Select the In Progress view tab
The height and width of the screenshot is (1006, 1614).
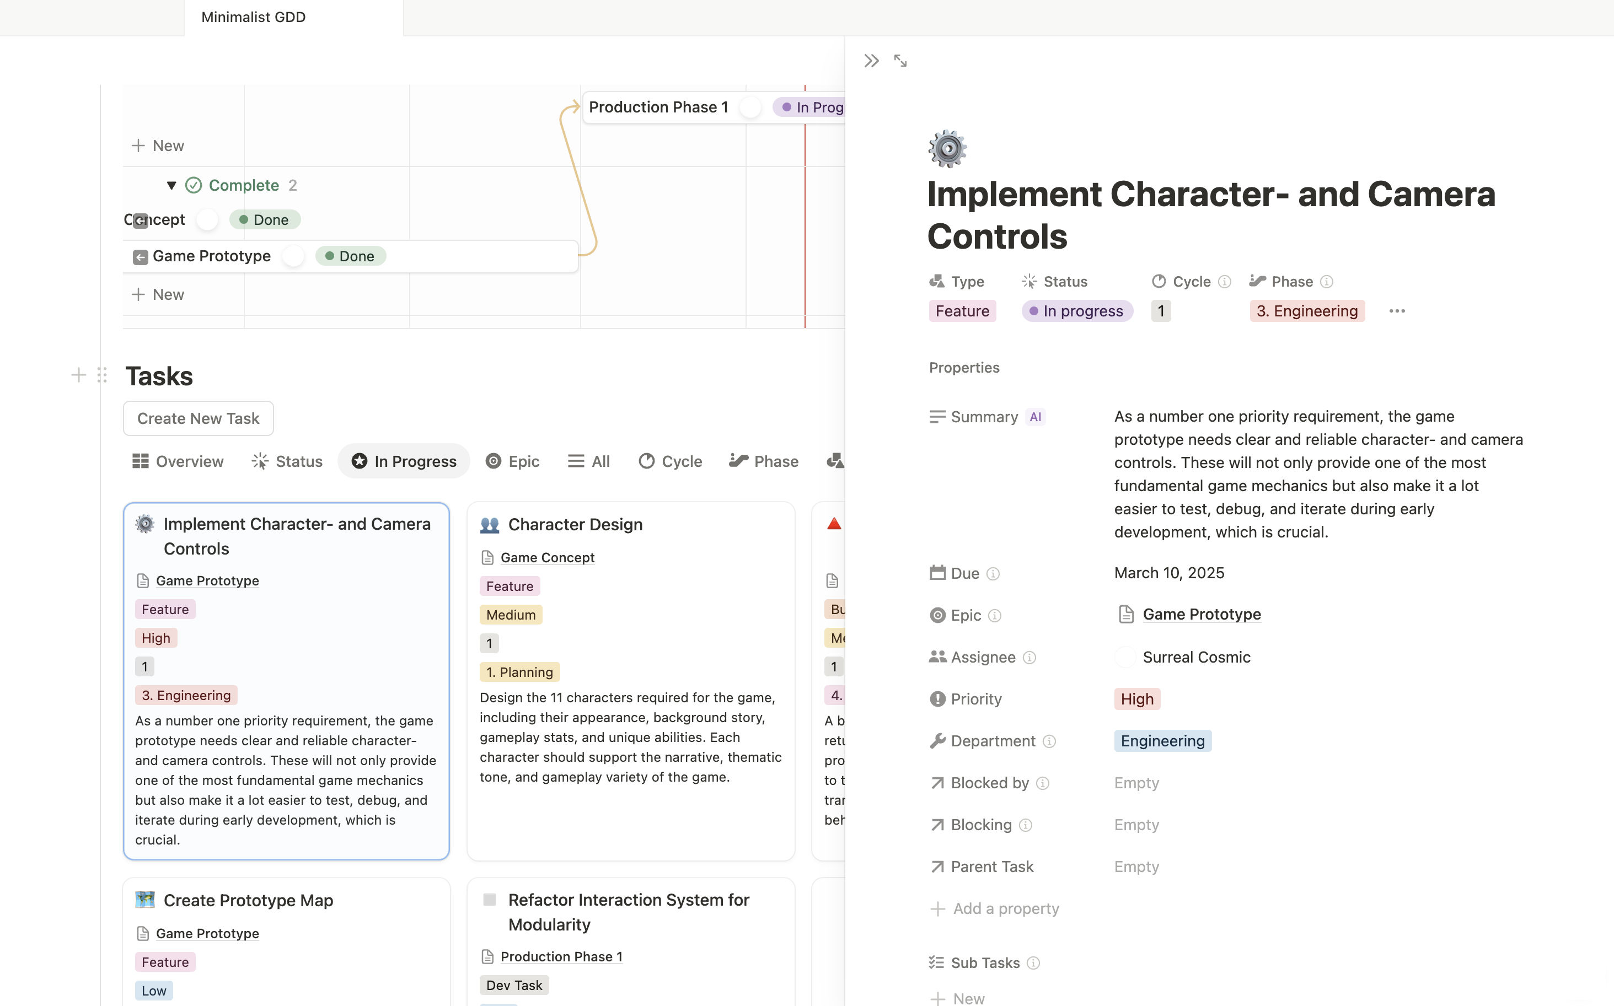(x=404, y=461)
